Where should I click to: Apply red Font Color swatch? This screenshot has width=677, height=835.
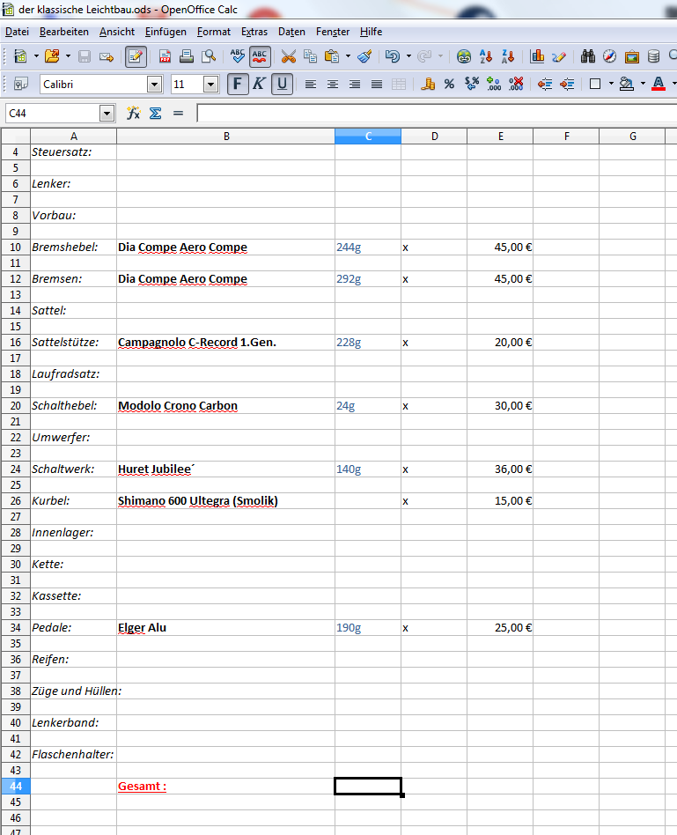click(x=659, y=84)
